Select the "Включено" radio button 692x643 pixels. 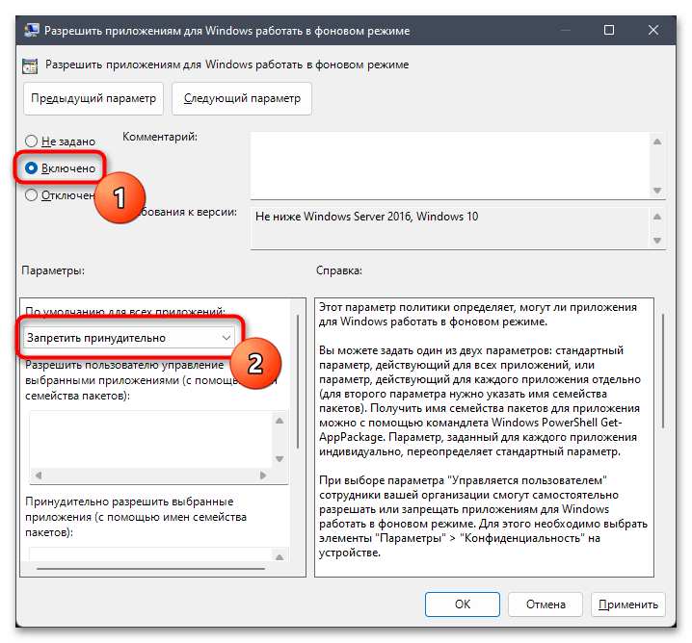[32, 167]
